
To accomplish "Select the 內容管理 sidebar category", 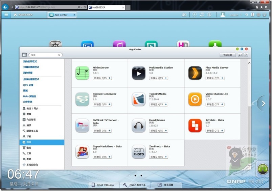I will 29,119.
